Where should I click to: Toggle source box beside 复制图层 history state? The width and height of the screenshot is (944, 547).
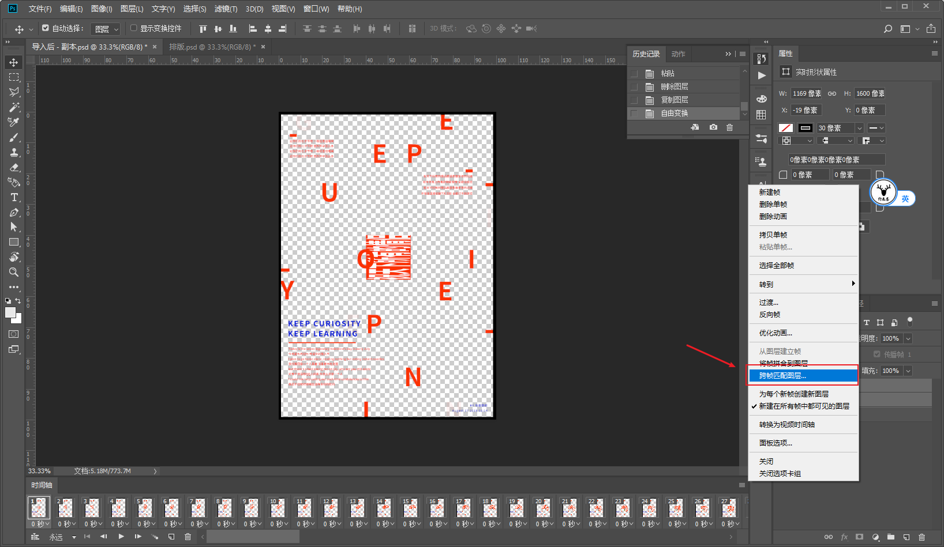634,100
